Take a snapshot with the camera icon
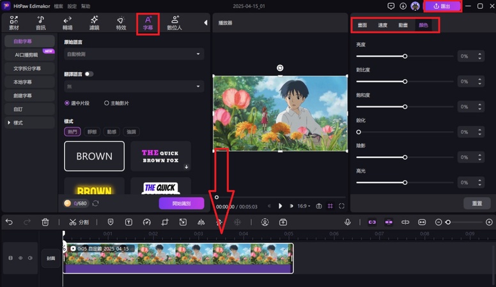 click(319, 206)
